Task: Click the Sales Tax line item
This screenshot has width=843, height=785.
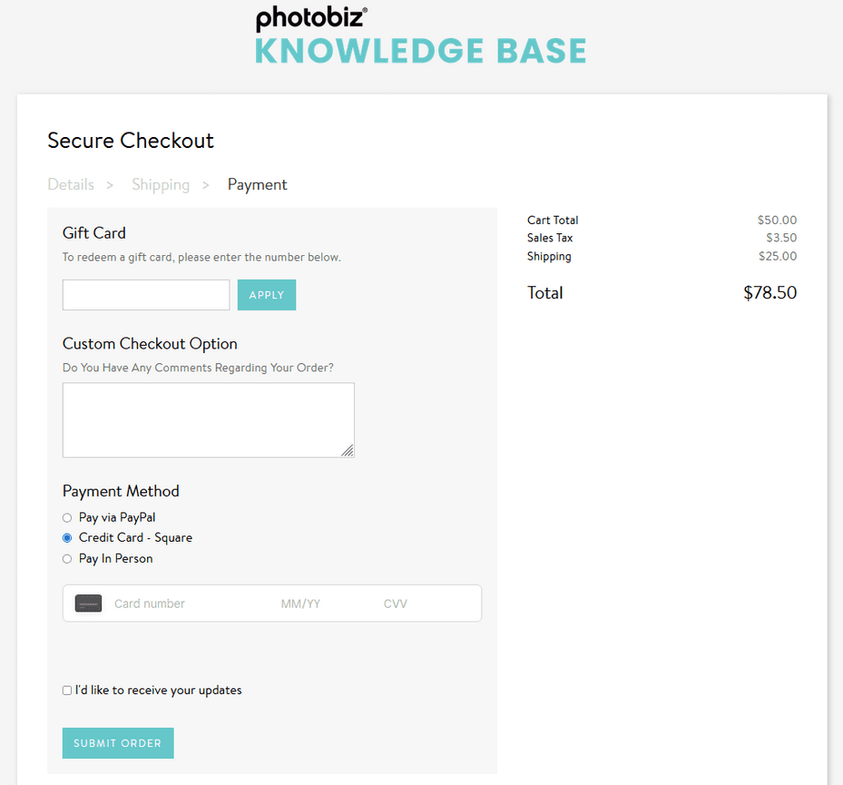Action: 549,238
